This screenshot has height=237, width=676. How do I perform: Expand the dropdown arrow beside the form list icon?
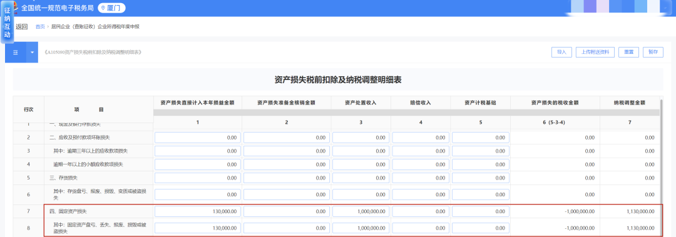pyautogui.click(x=33, y=52)
